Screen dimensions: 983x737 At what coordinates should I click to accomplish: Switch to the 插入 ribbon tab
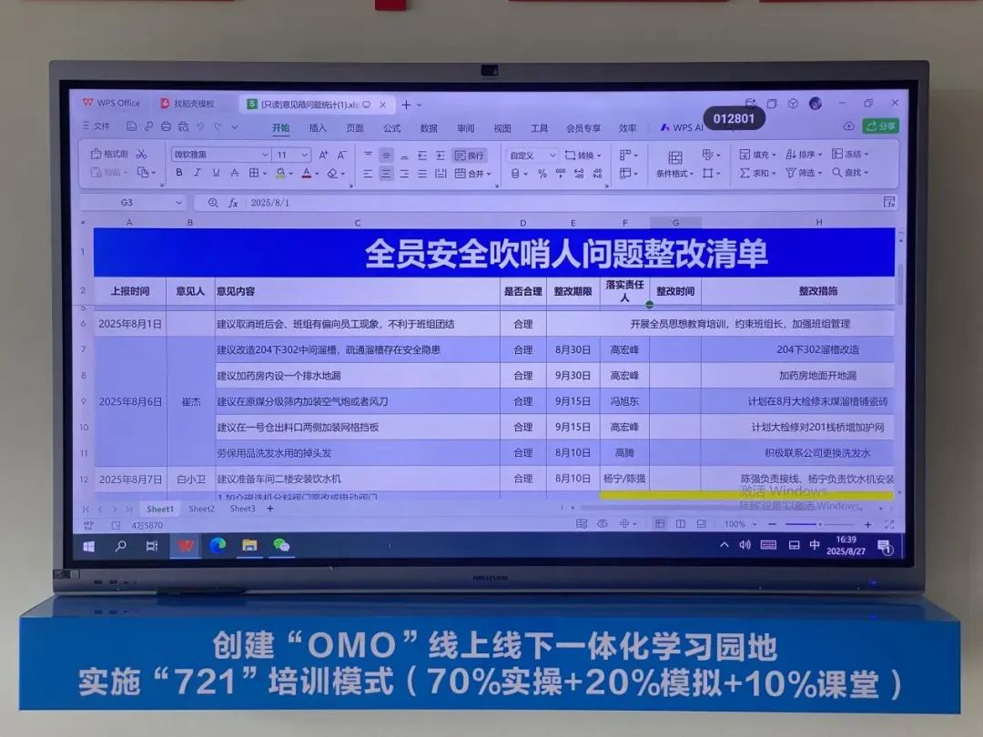tap(318, 128)
